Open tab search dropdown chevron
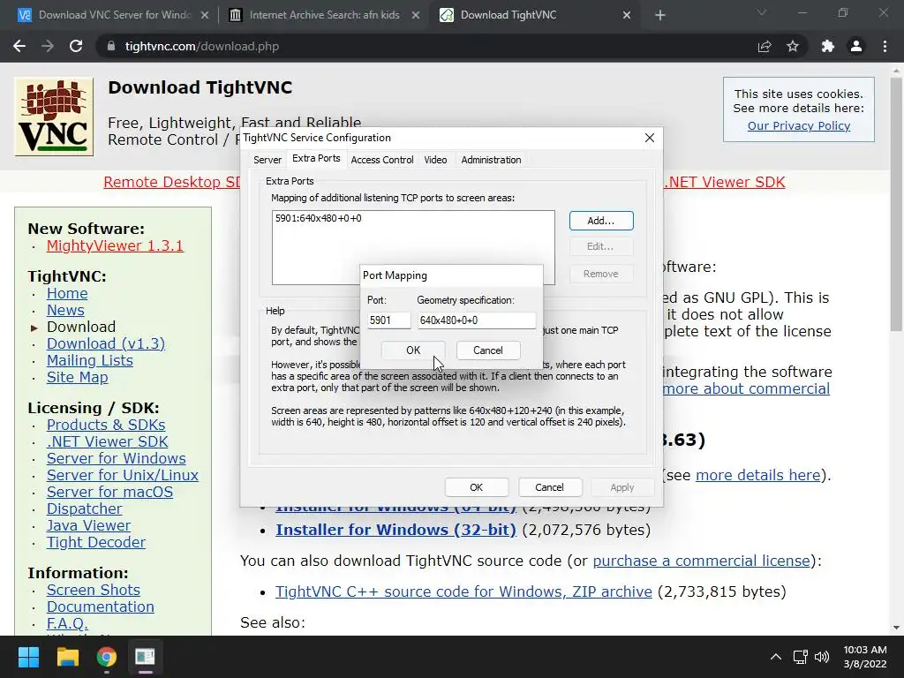Viewport: 904px width, 678px height. (762, 12)
